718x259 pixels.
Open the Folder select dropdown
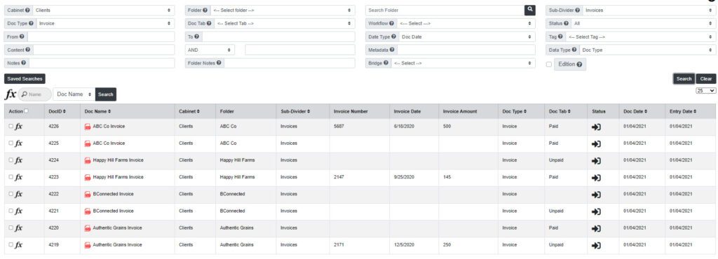pos(283,10)
